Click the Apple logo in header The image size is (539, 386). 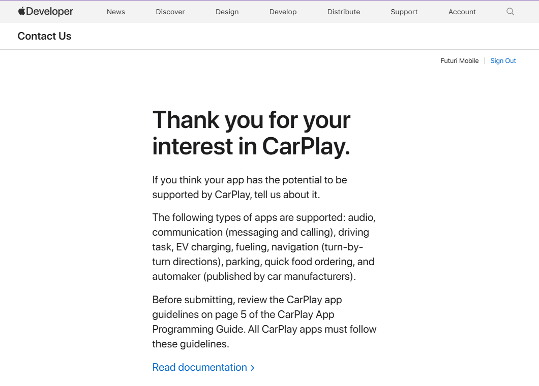point(21,11)
